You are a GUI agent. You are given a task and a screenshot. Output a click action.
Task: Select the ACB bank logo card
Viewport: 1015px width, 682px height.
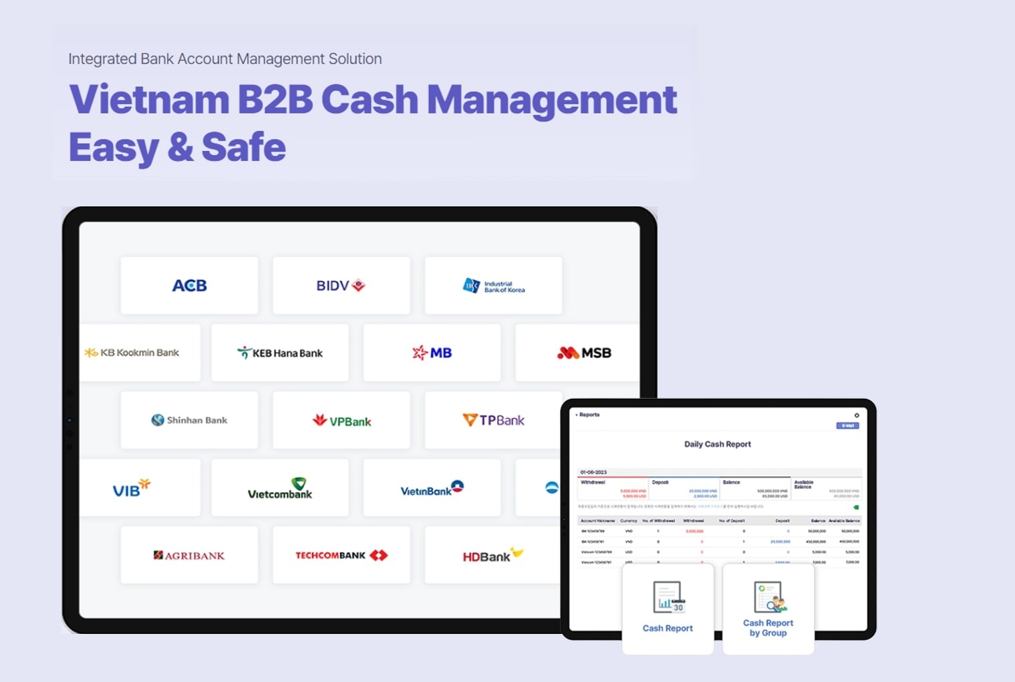click(189, 285)
